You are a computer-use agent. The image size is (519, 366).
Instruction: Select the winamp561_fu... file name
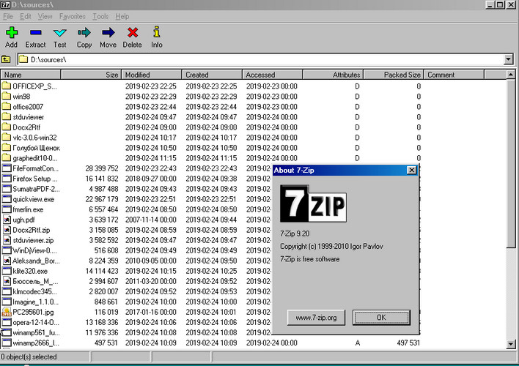36,332
